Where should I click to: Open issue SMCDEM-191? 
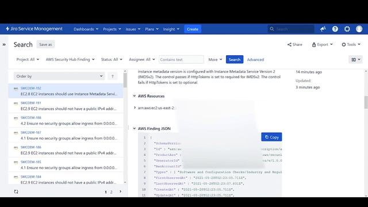[x=30, y=103]
